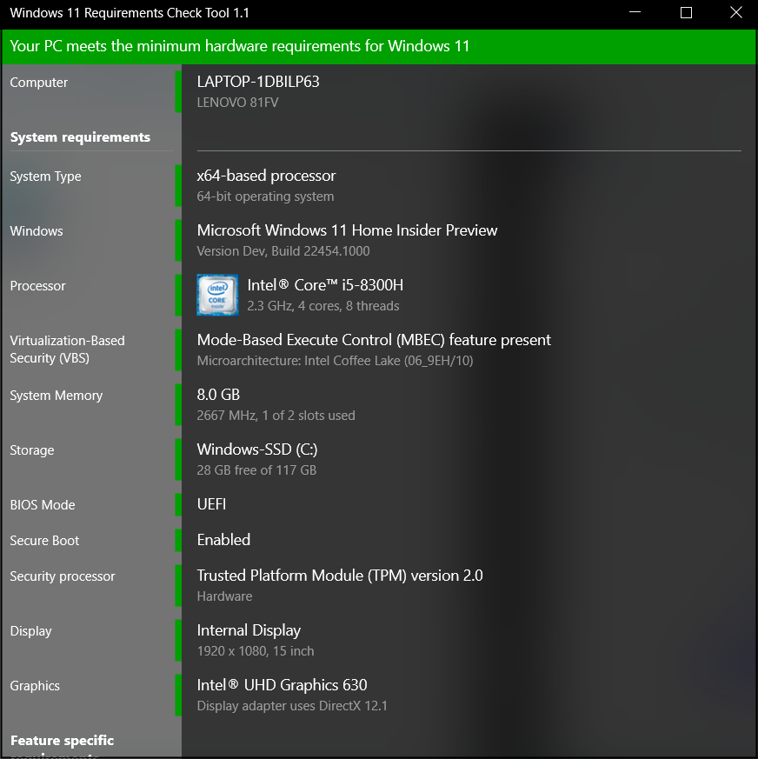Select the 'Computer' label in sidebar

(39, 83)
